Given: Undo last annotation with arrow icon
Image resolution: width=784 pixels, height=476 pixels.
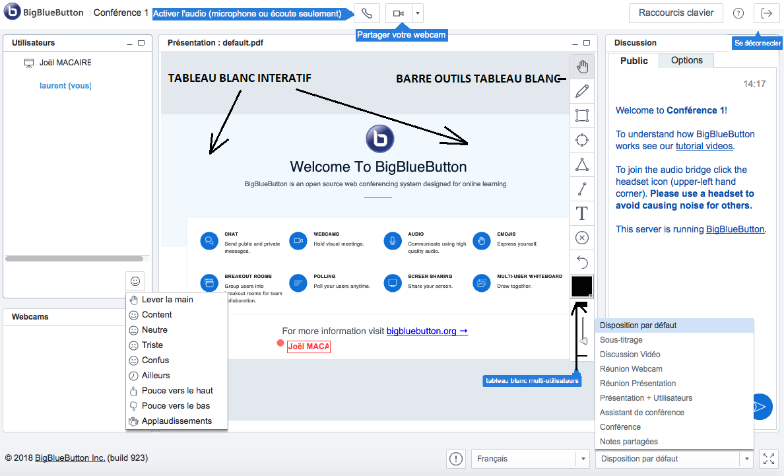Looking at the screenshot, I should [582, 262].
